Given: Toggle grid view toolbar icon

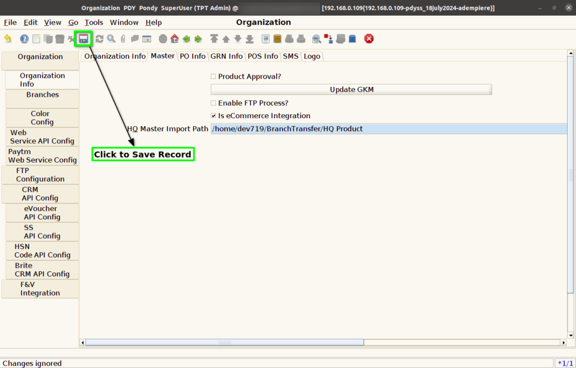Looking at the screenshot, I should (x=147, y=39).
